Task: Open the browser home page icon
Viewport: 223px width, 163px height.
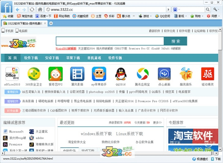Action: click(40, 9)
